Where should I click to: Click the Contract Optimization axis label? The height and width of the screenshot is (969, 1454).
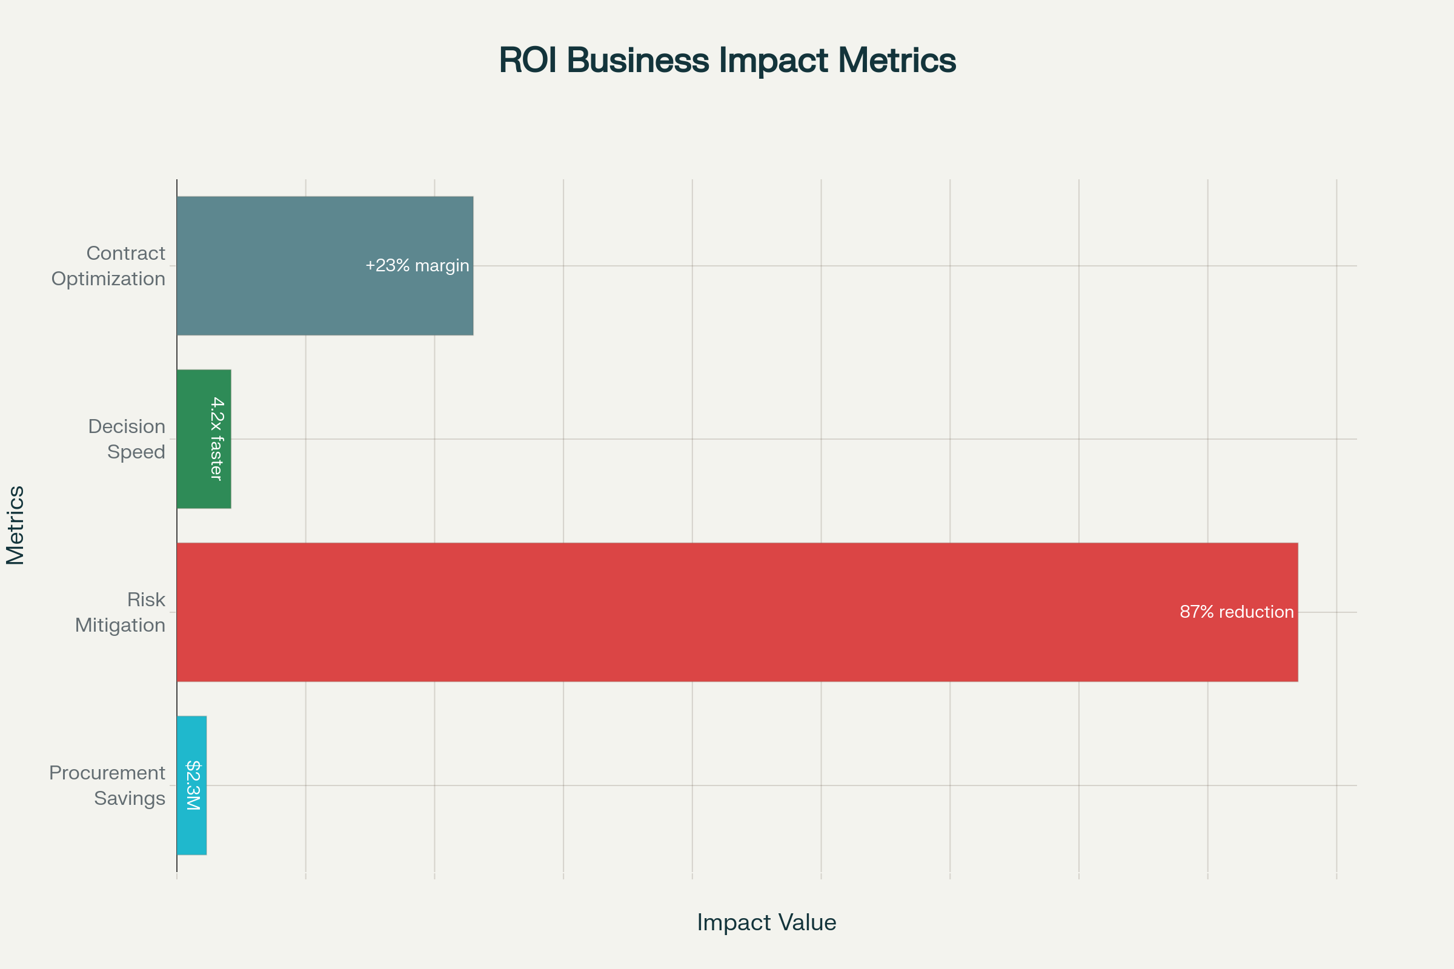tap(109, 266)
